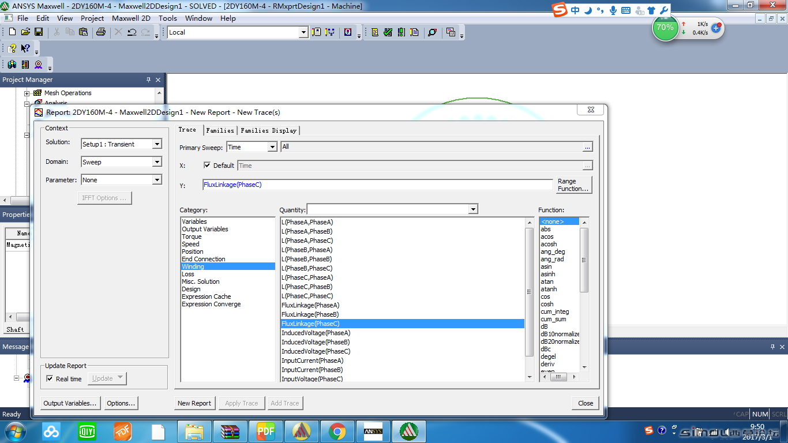Image resolution: width=788 pixels, height=443 pixels.
Task: Open the Sogou soft keyboard icon
Action: pyautogui.click(x=626, y=10)
